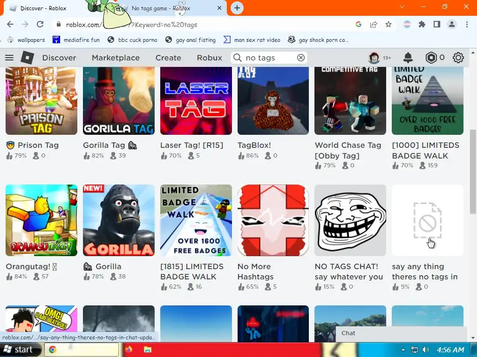This screenshot has width=477, height=357.
Task: Clear the search box with X icon
Action: 300,58
